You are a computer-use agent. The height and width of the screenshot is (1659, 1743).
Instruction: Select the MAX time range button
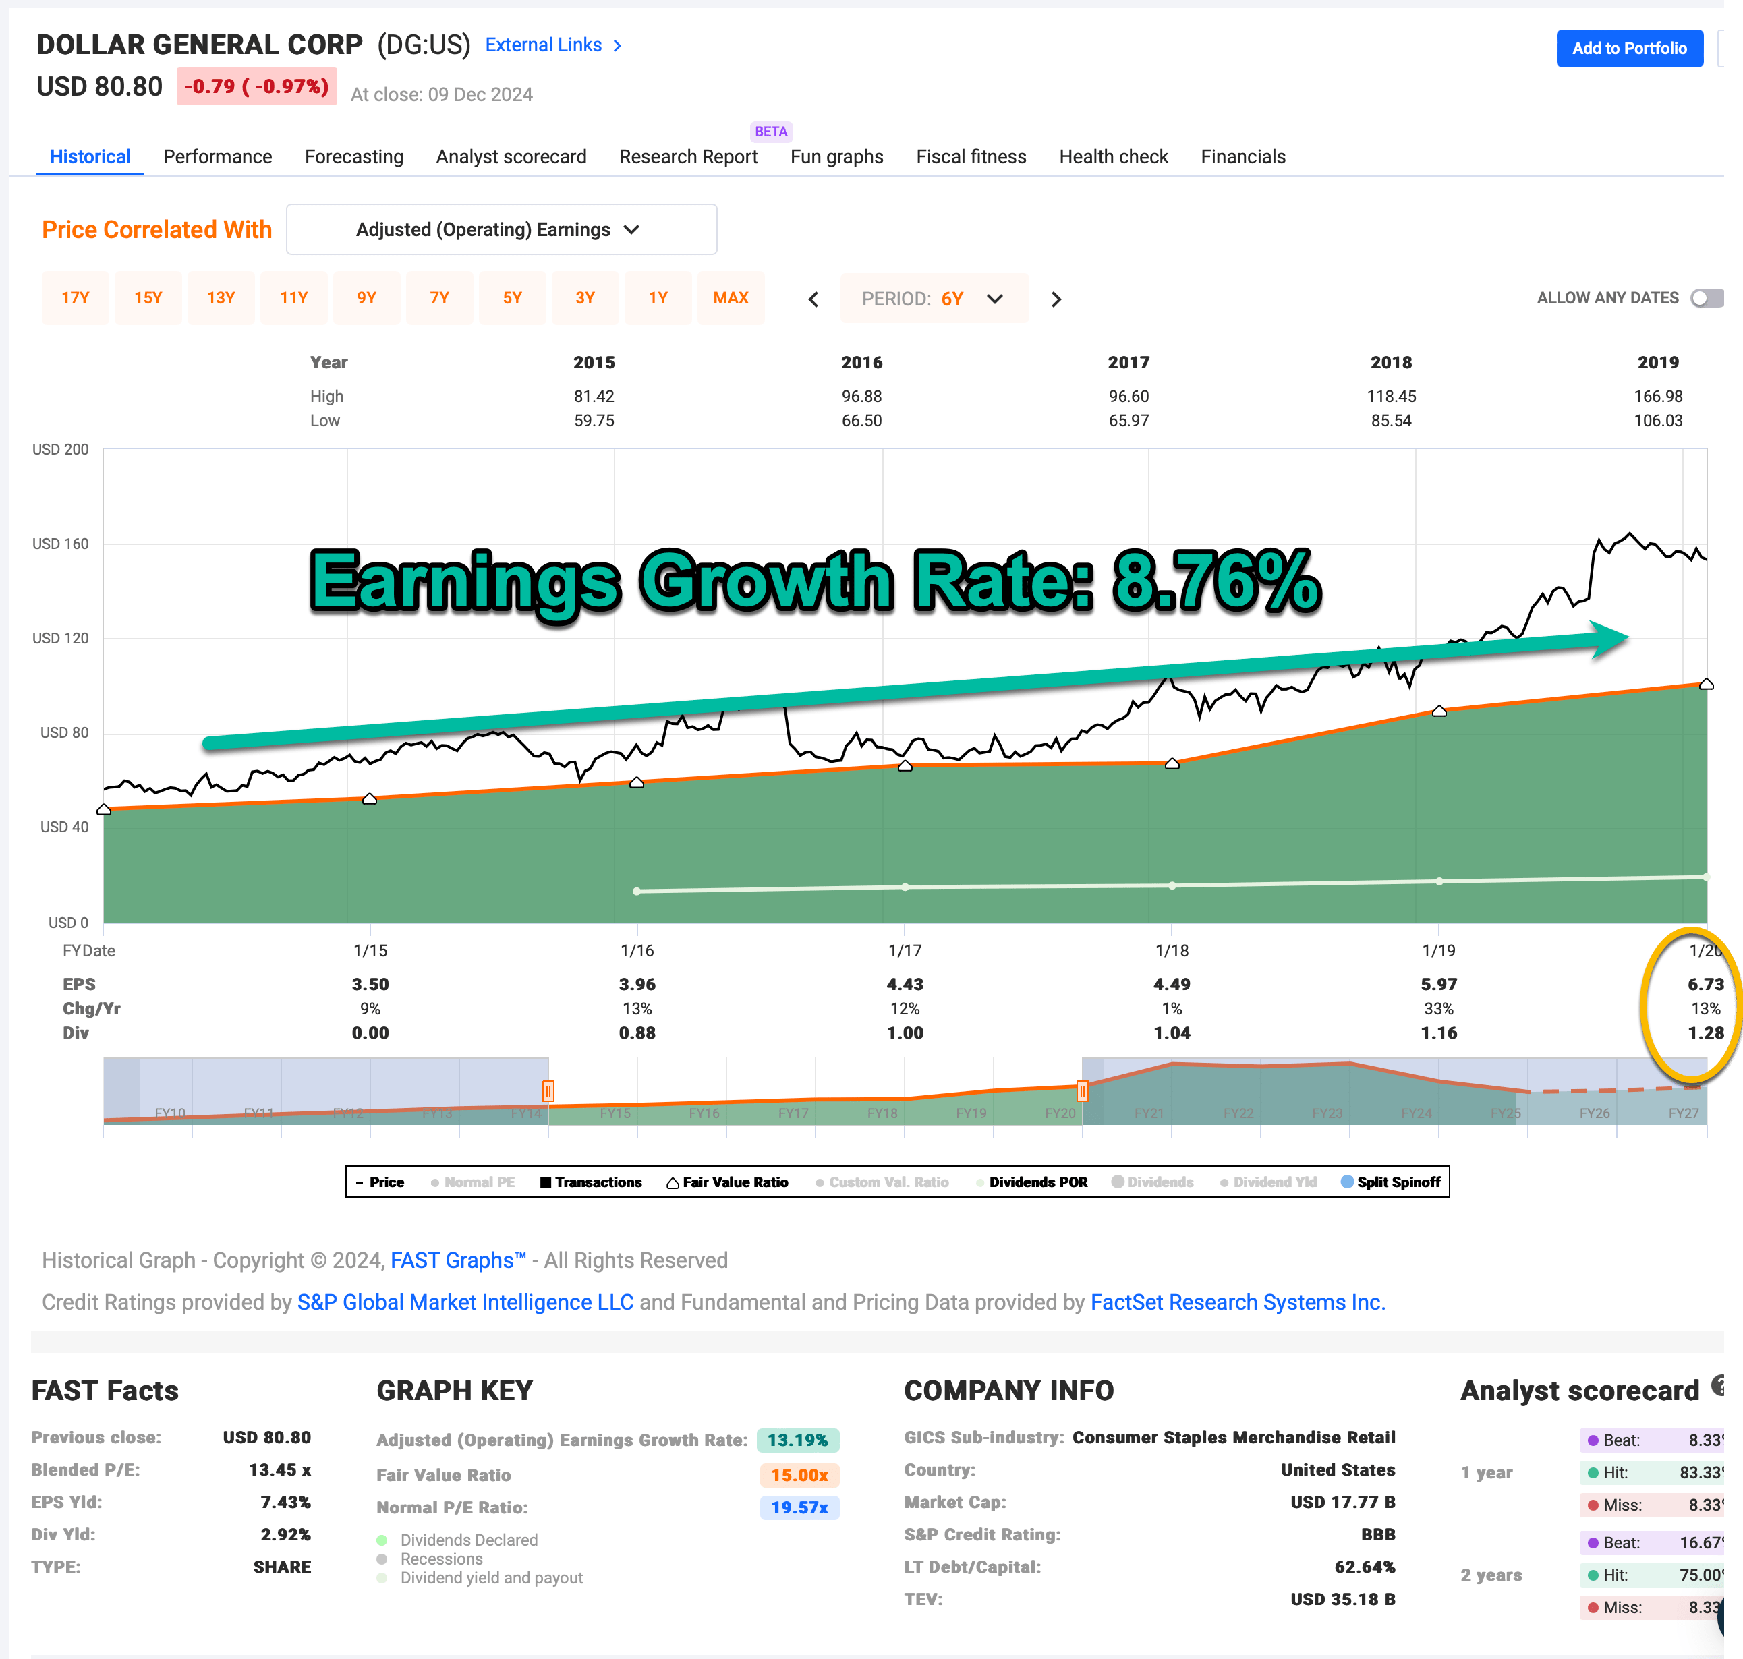coord(731,298)
